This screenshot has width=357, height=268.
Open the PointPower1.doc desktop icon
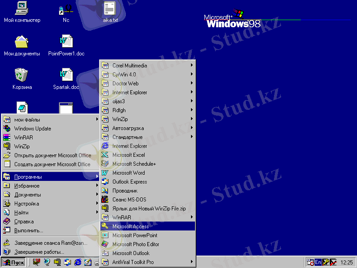[66, 42]
